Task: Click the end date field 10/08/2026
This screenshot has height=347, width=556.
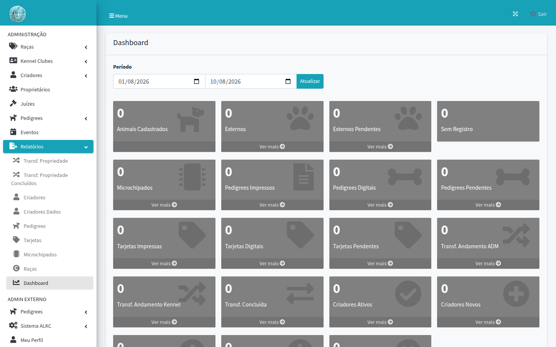Action: [x=251, y=81]
